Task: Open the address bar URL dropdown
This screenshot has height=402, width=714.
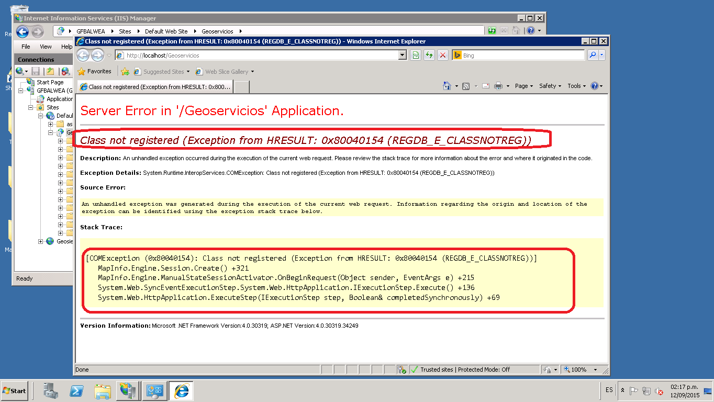Action: coord(402,55)
